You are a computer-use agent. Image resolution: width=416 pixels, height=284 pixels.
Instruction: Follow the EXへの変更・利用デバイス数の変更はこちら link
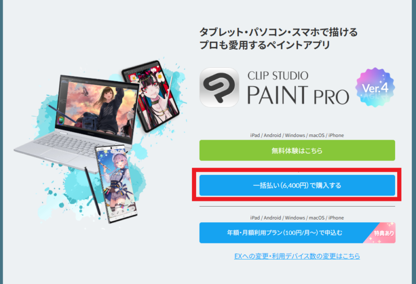(297, 256)
